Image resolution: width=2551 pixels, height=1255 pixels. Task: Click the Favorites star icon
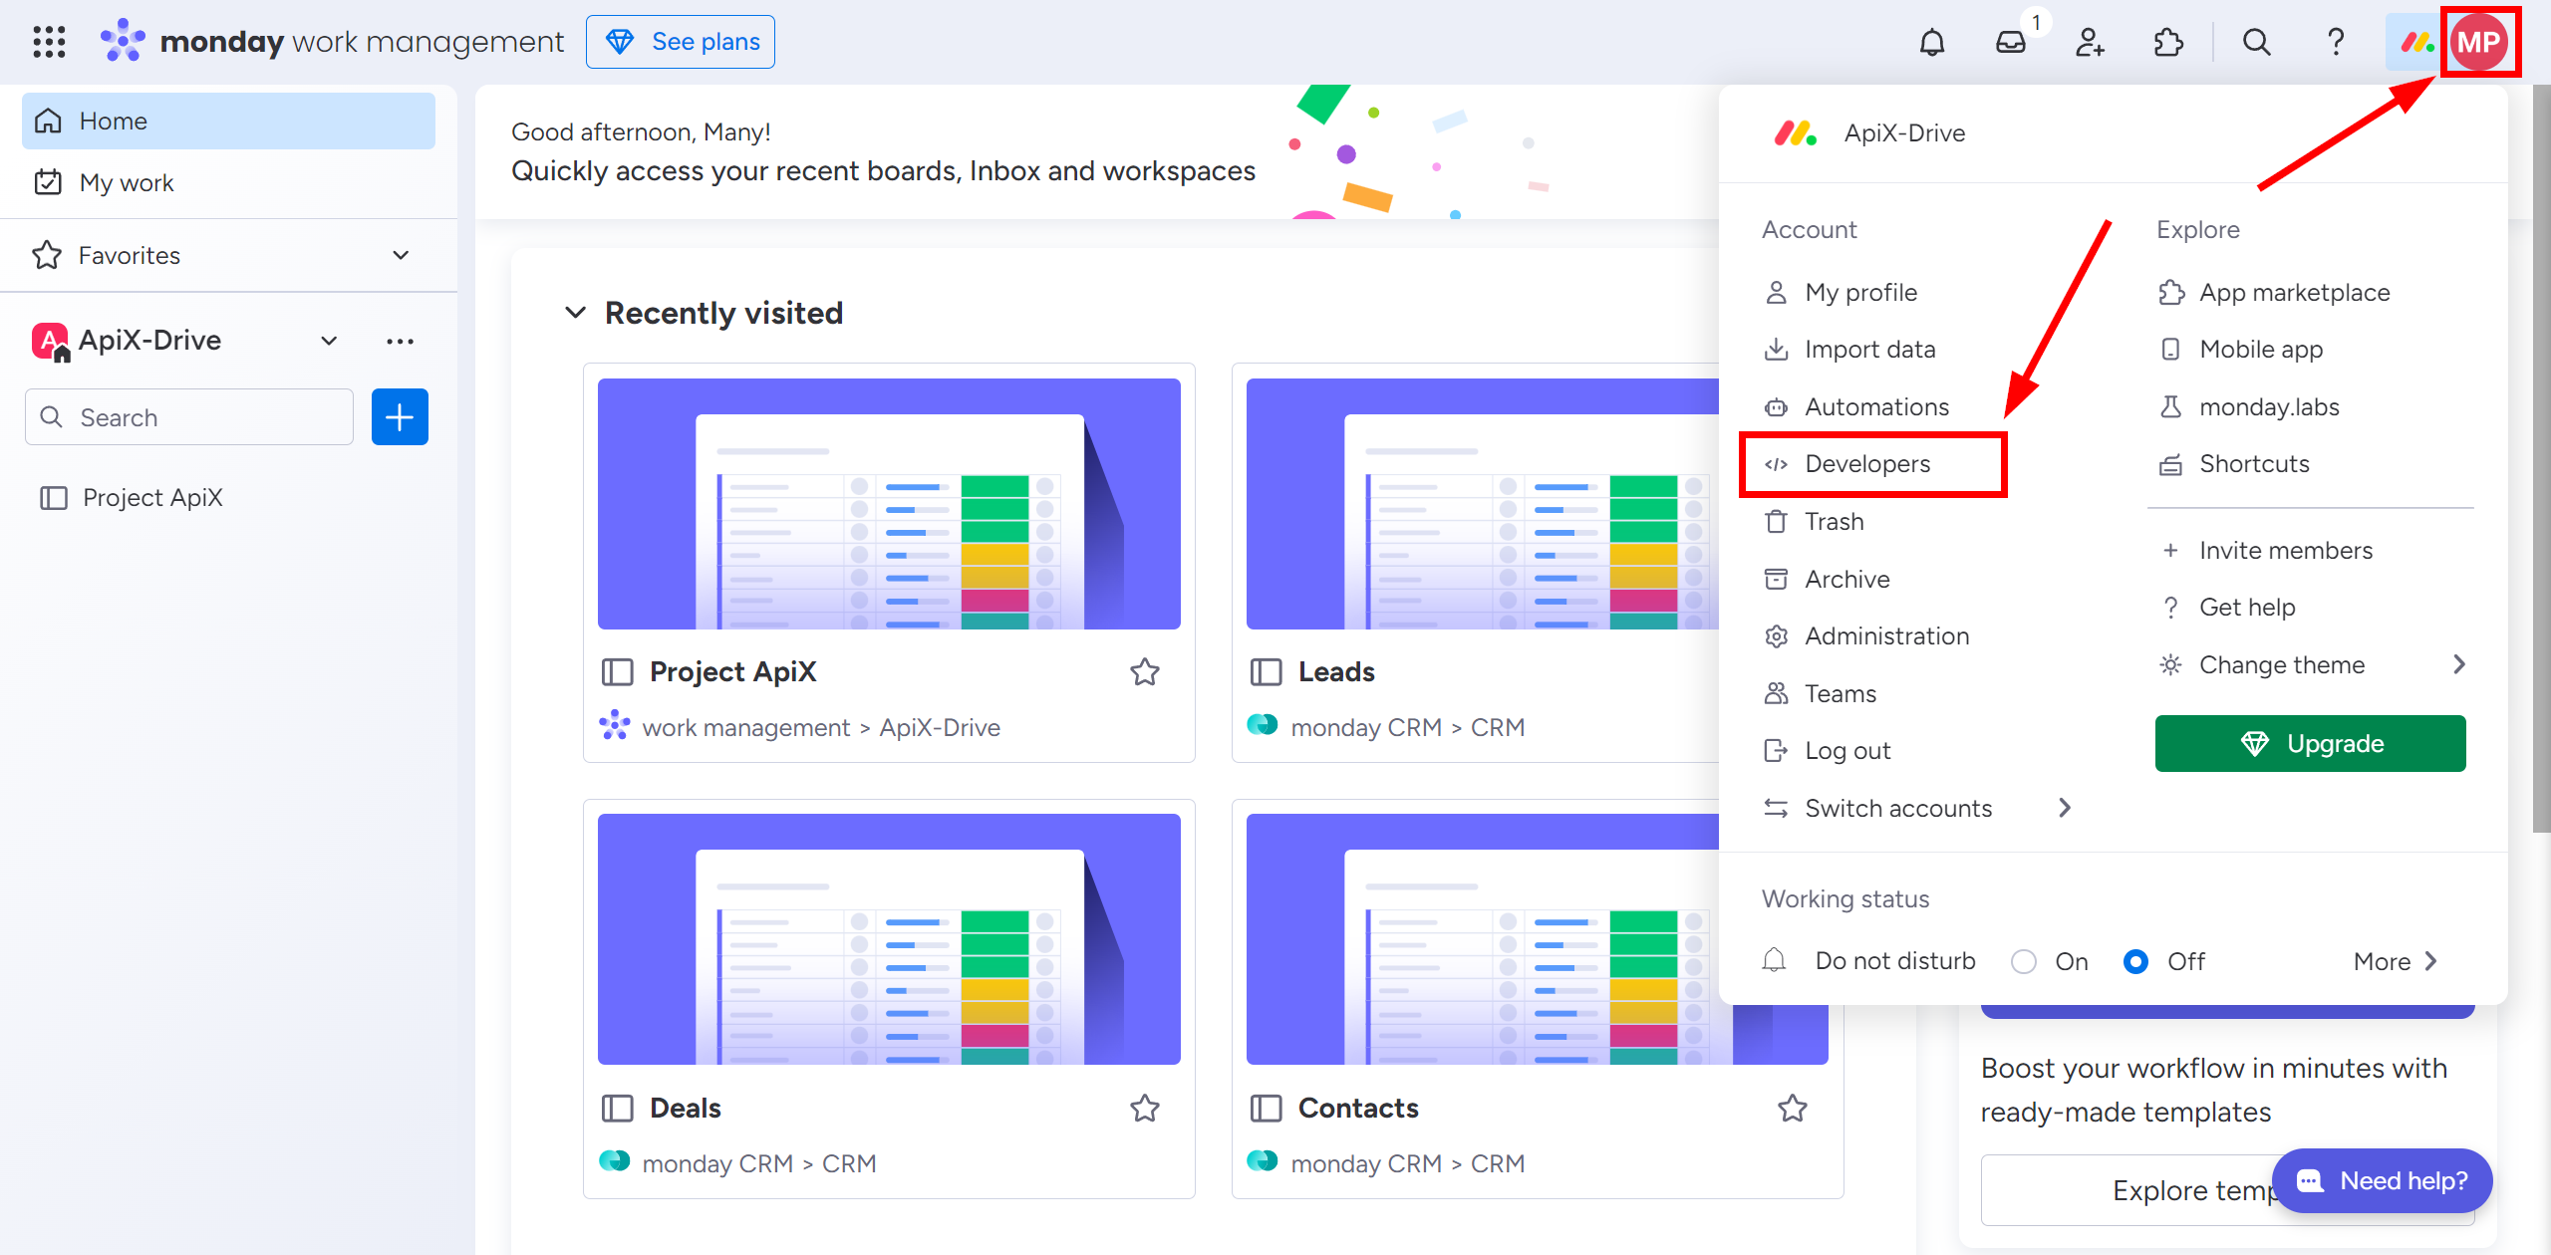47,256
